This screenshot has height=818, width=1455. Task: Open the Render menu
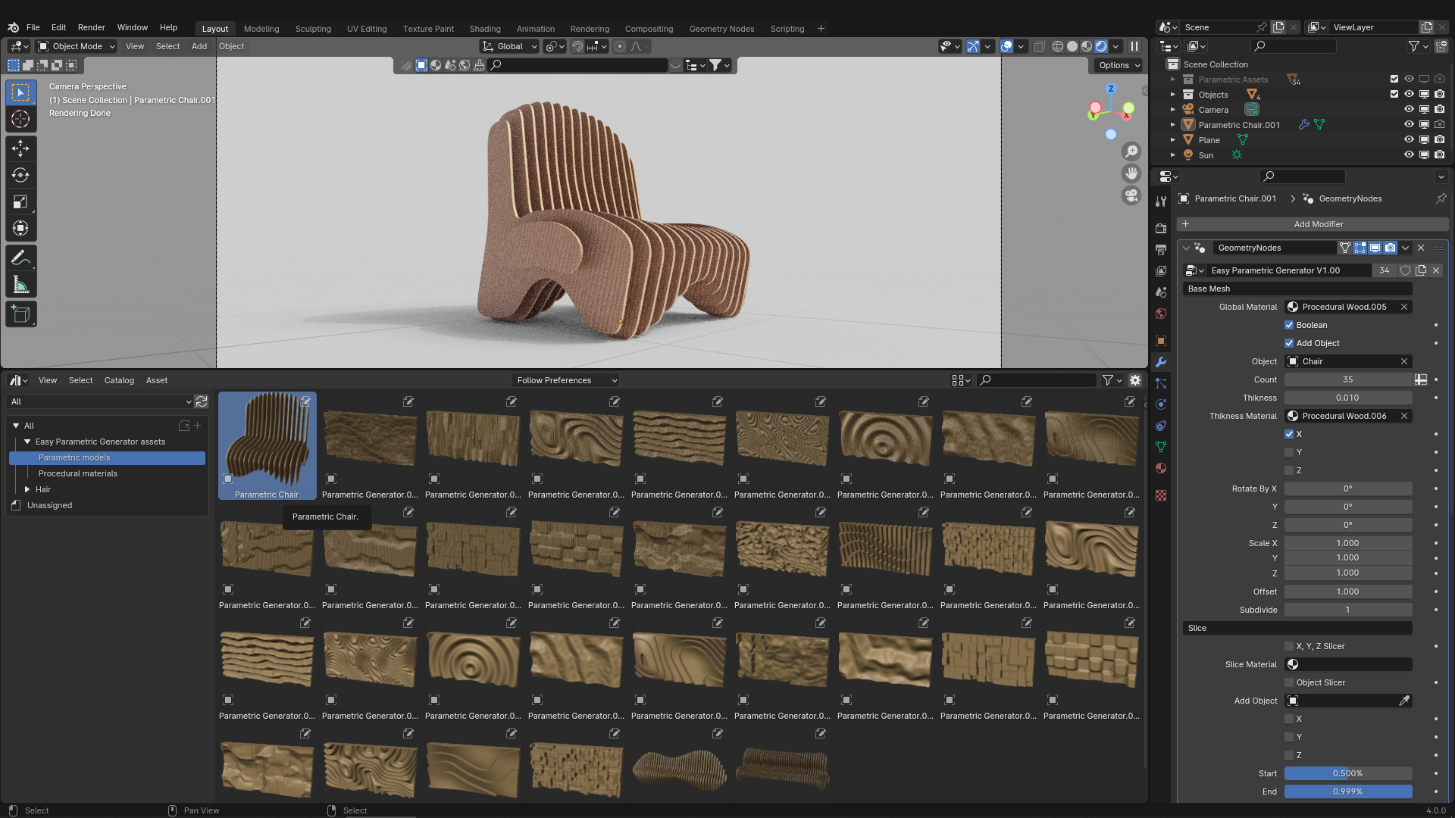[91, 27]
